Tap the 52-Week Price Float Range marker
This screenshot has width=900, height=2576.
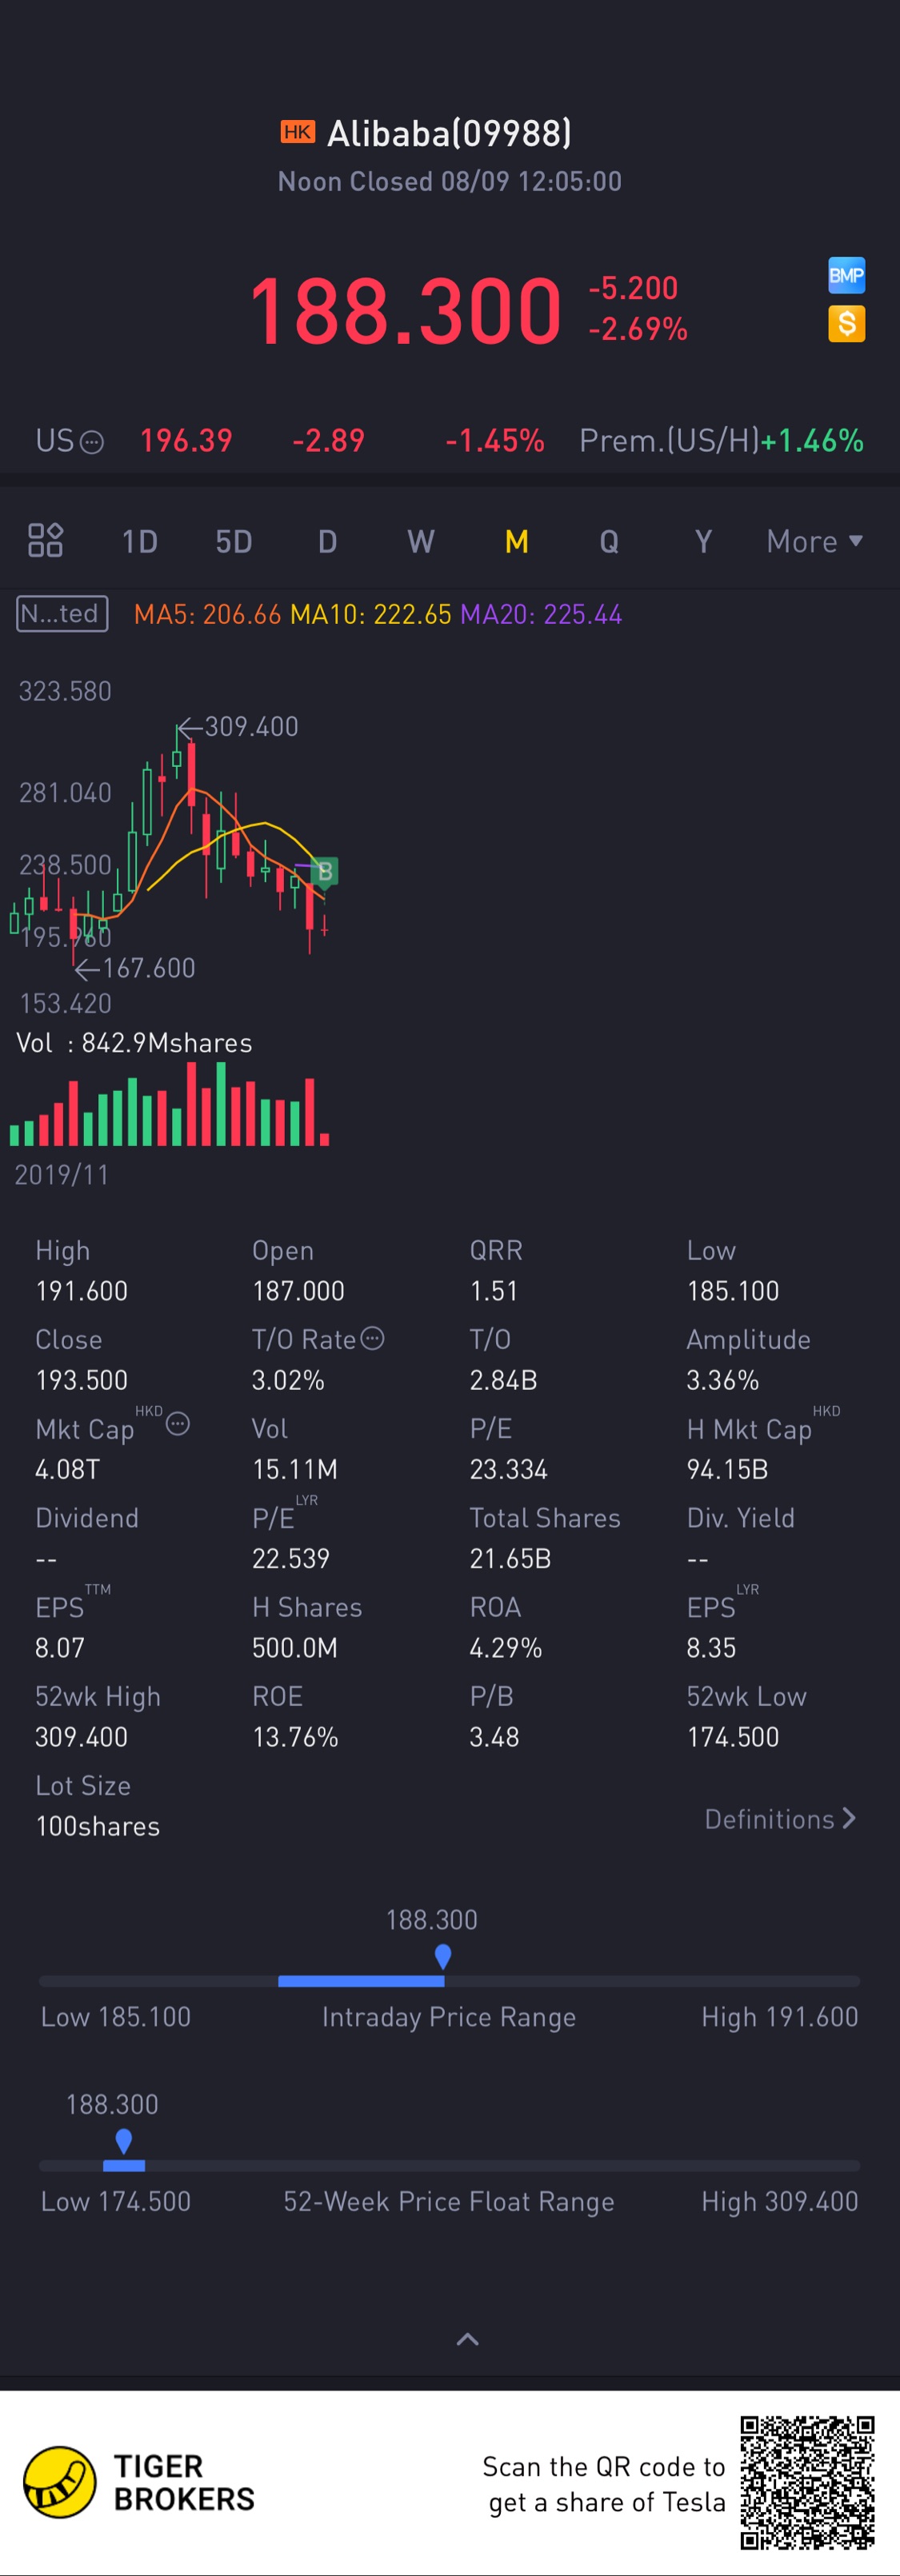[124, 2140]
